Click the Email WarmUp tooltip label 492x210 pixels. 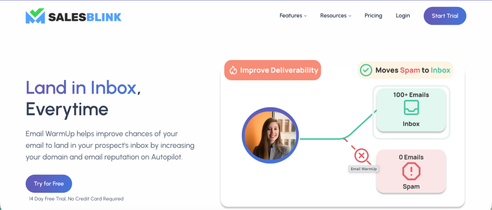(x=364, y=169)
